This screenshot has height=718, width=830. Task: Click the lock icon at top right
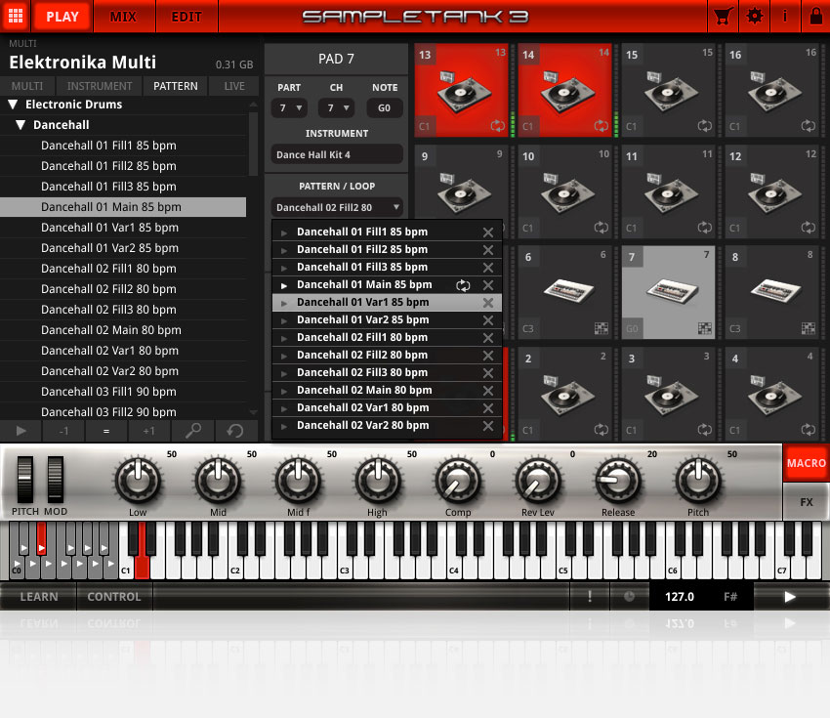(816, 16)
